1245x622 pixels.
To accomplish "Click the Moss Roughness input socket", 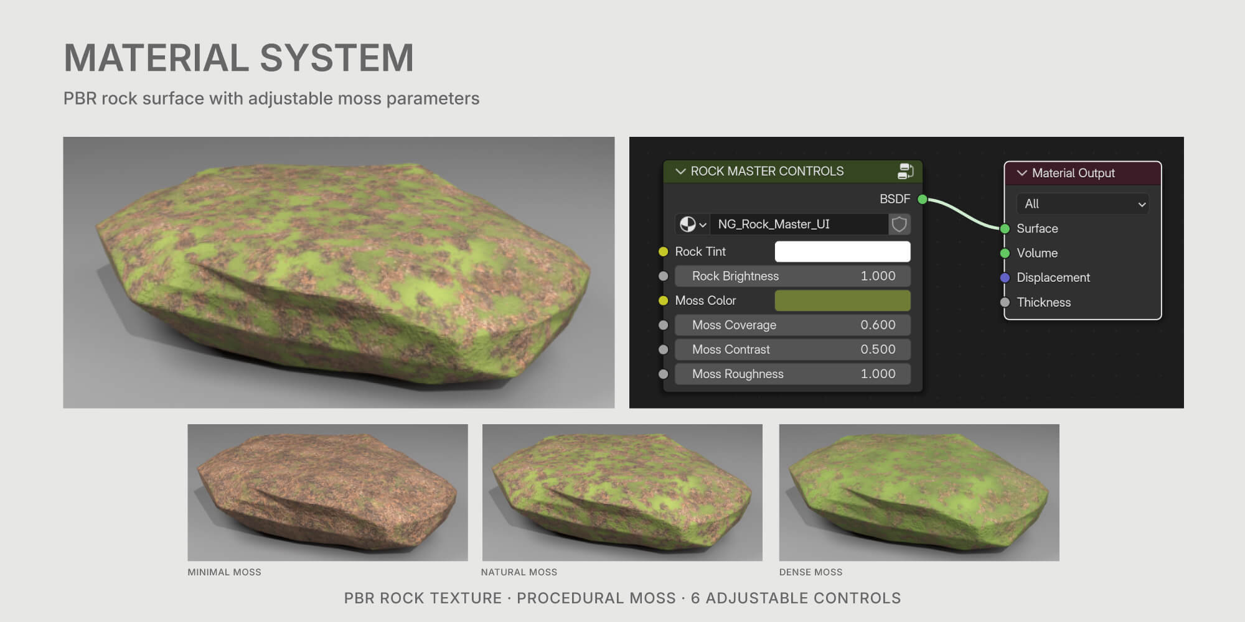I will (664, 374).
